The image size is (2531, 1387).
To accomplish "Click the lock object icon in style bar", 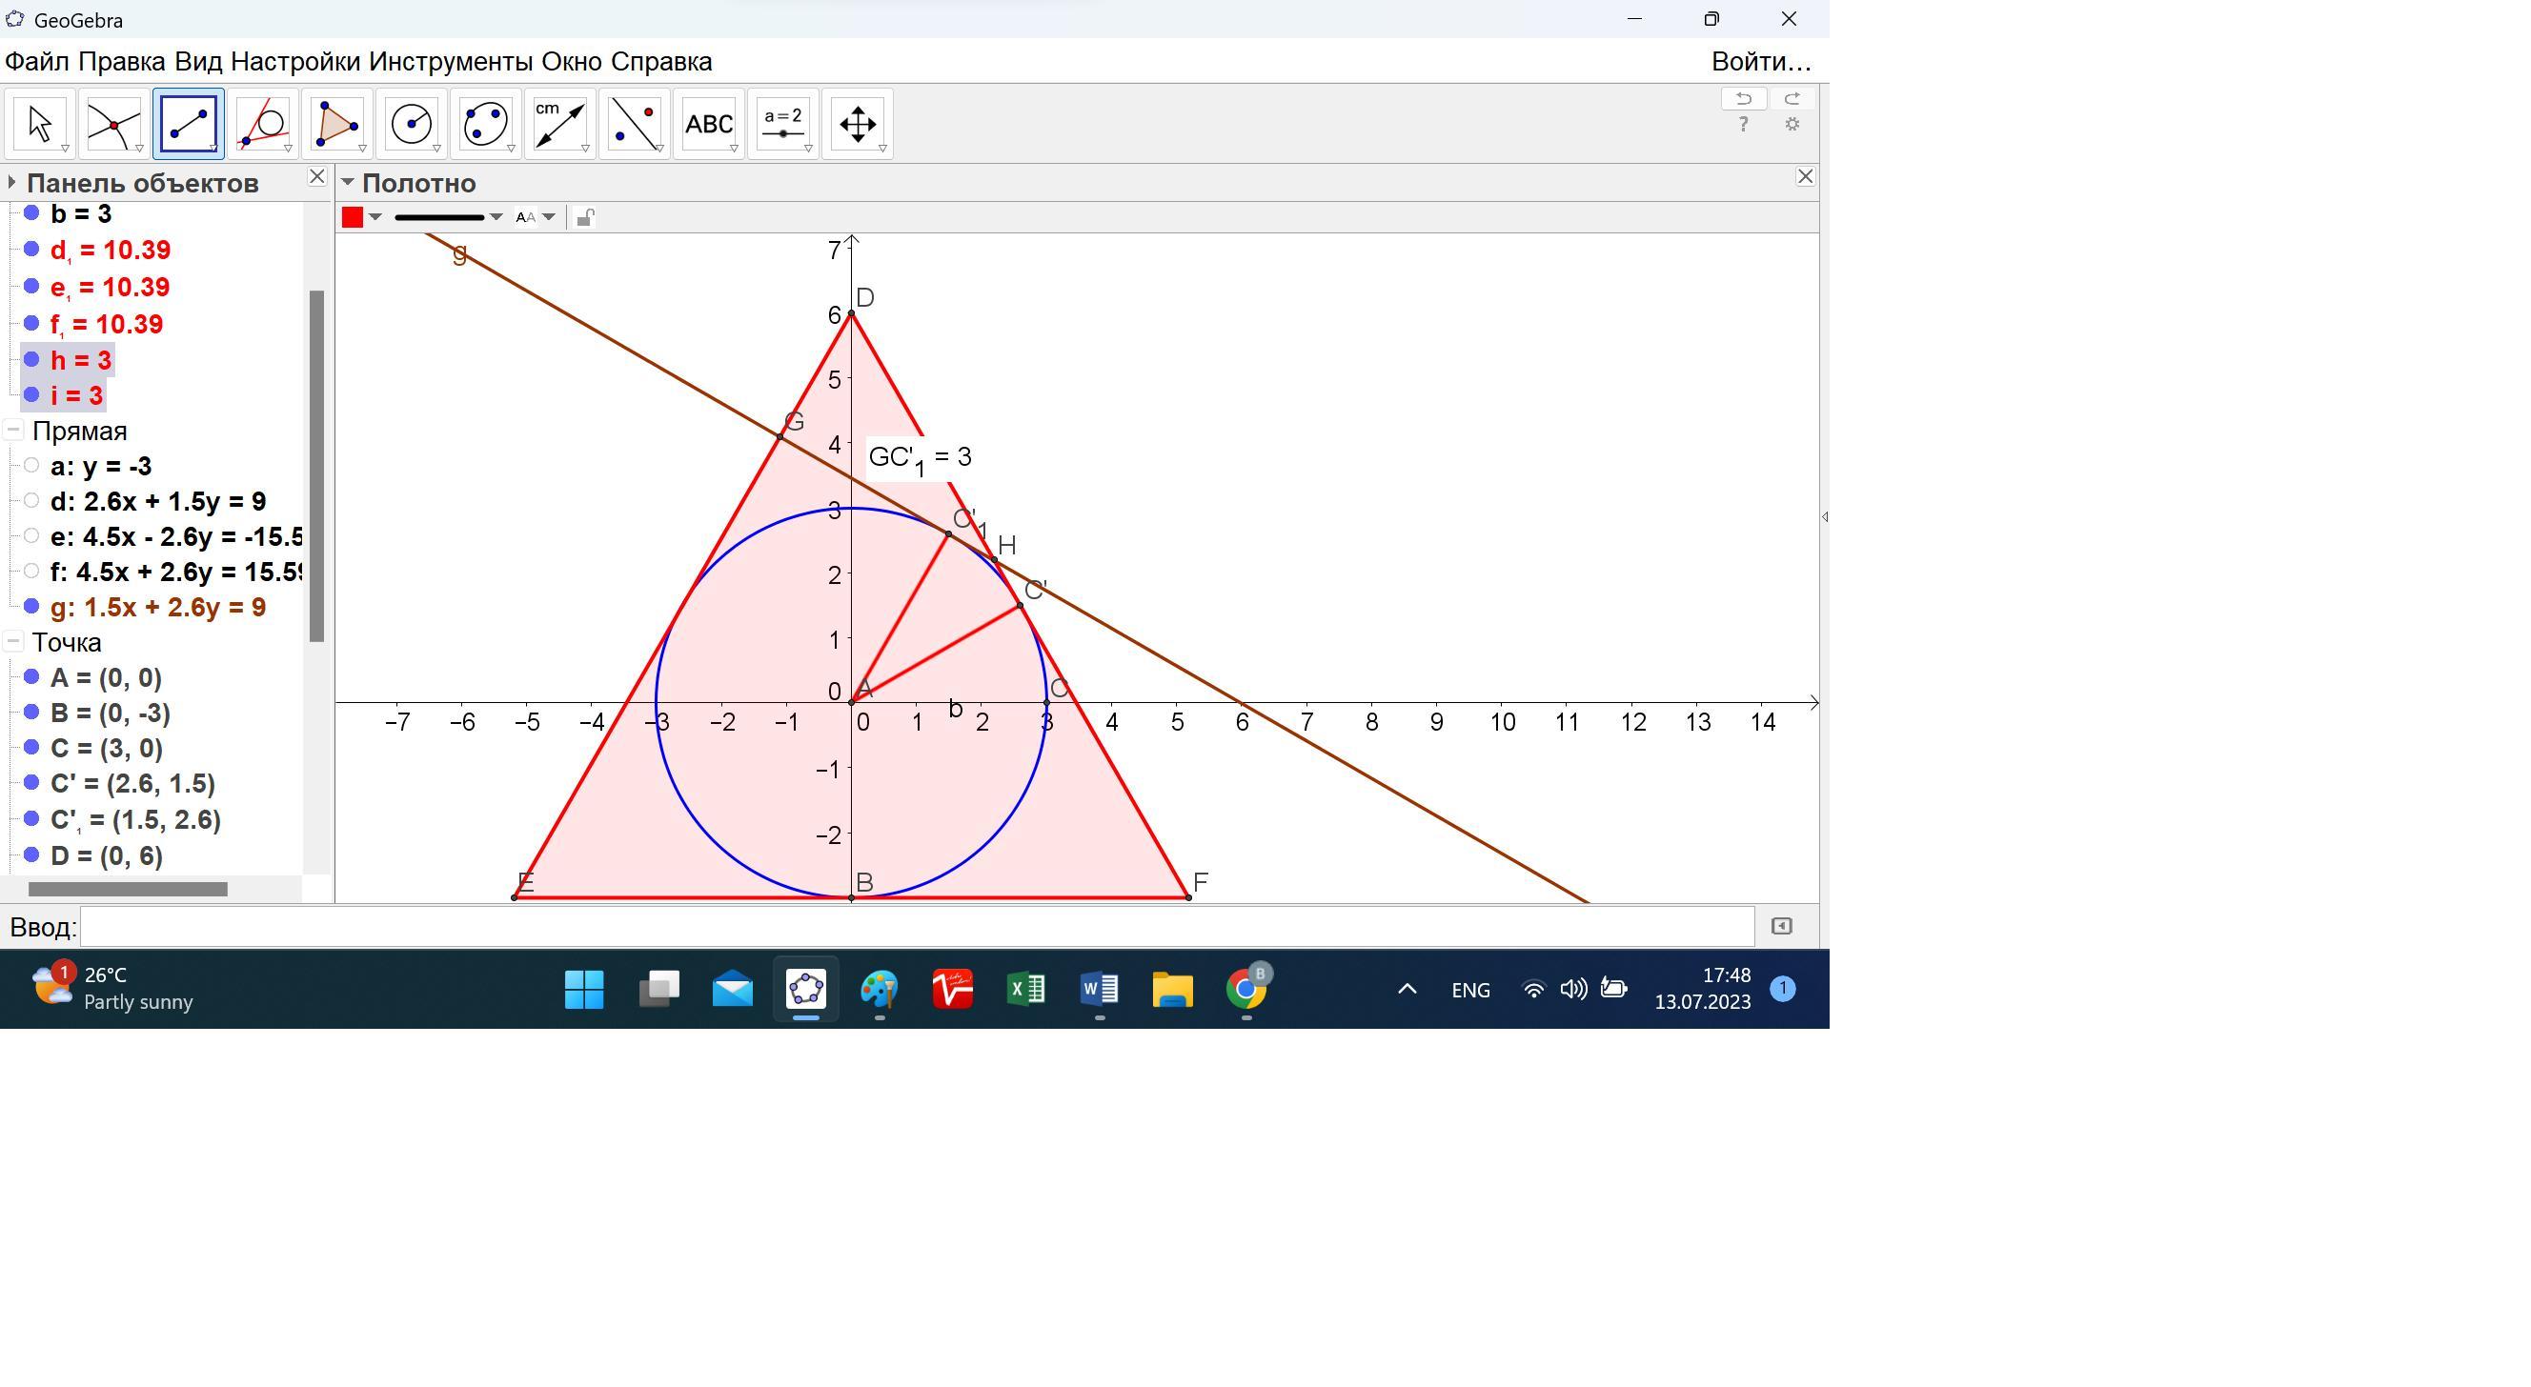I will click(584, 217).
